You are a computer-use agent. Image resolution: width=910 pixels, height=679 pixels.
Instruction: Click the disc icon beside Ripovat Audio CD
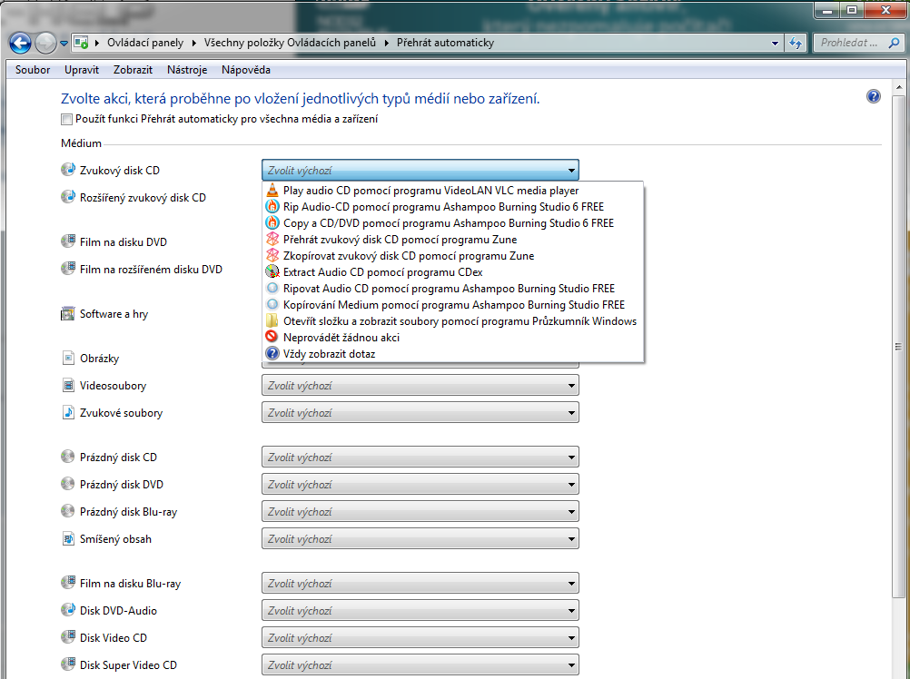272,288
